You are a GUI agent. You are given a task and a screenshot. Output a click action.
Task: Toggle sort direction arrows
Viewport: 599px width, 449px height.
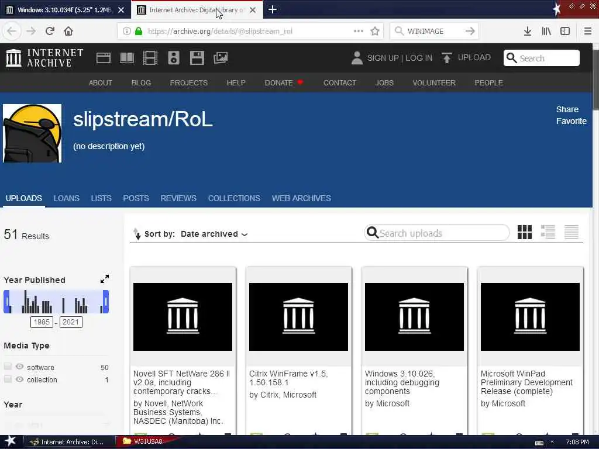tap(136, 234)
